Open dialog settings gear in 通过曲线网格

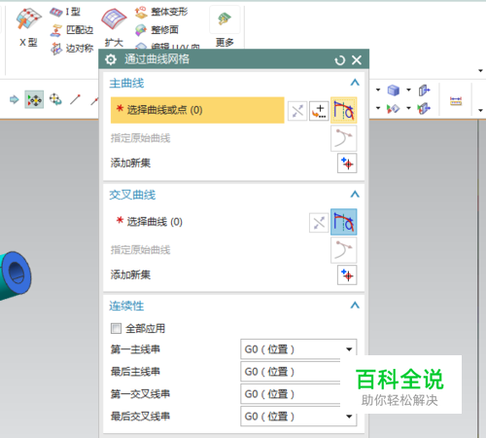[x=111, y=59]
